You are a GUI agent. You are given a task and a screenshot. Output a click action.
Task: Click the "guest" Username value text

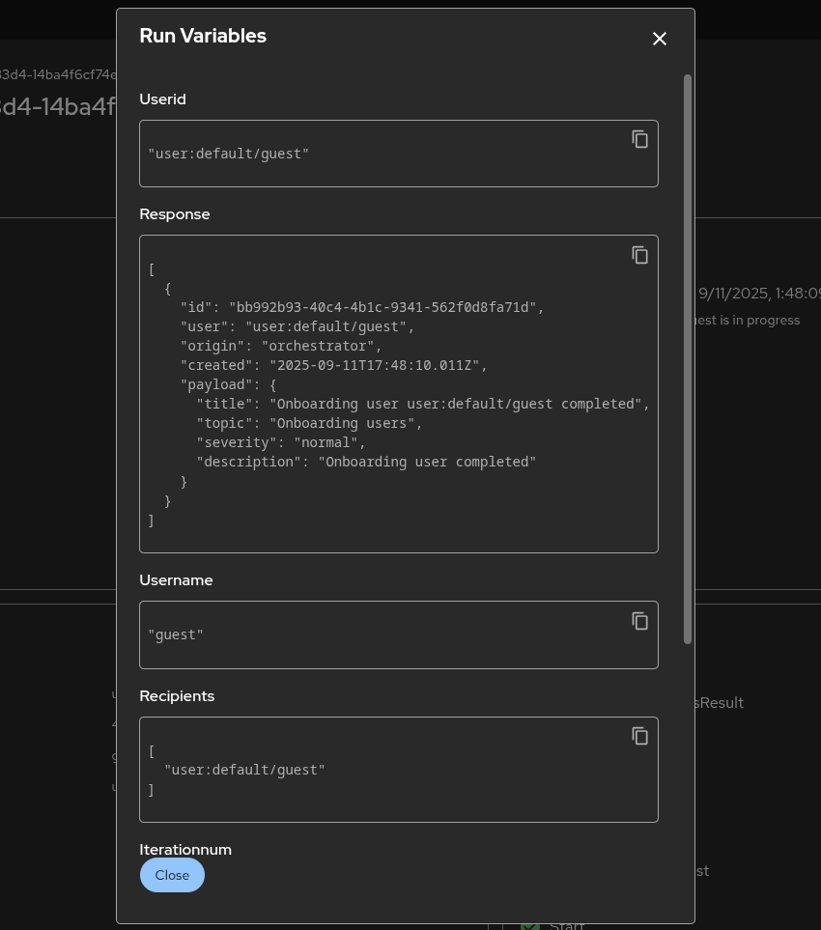176,634
